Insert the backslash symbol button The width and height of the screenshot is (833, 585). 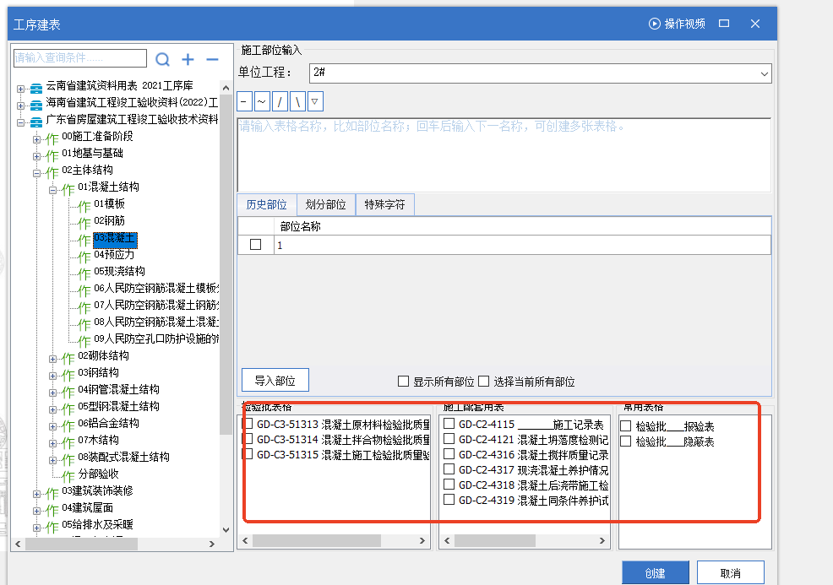click(x=297, y=102)
